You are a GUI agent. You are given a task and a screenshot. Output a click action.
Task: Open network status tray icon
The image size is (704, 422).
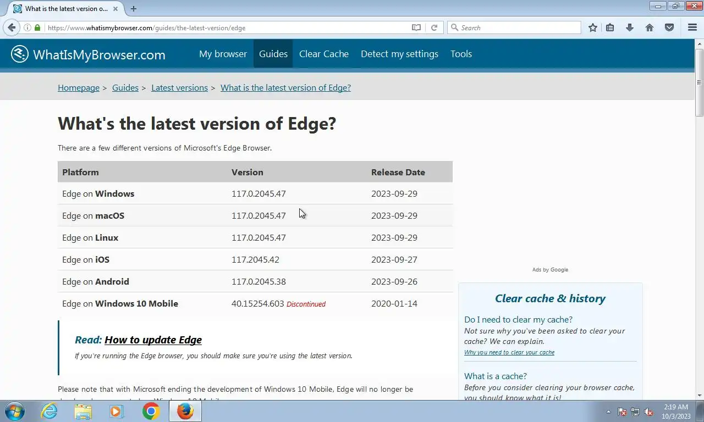pyautogui.click(x=635, y=412)
